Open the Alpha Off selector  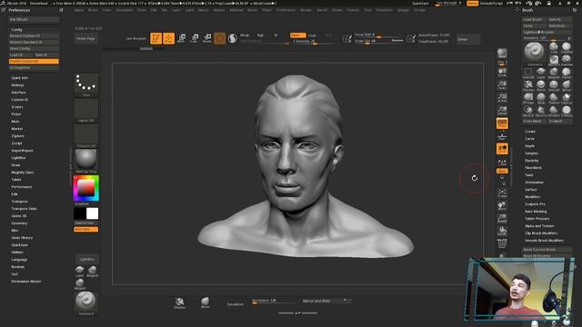tap(86, 111)
